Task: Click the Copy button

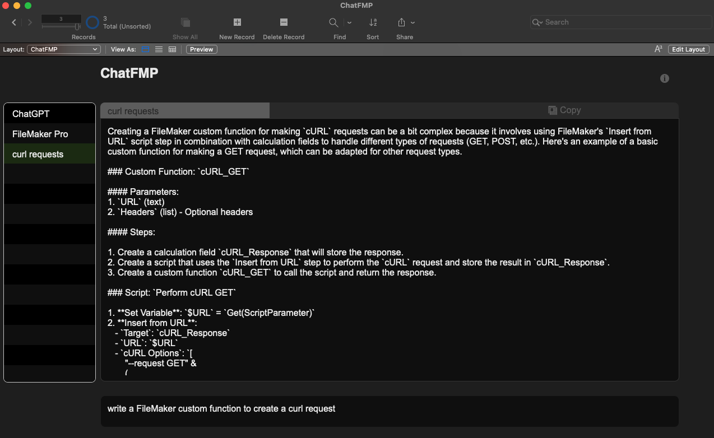Action: [x=564, y=110]
